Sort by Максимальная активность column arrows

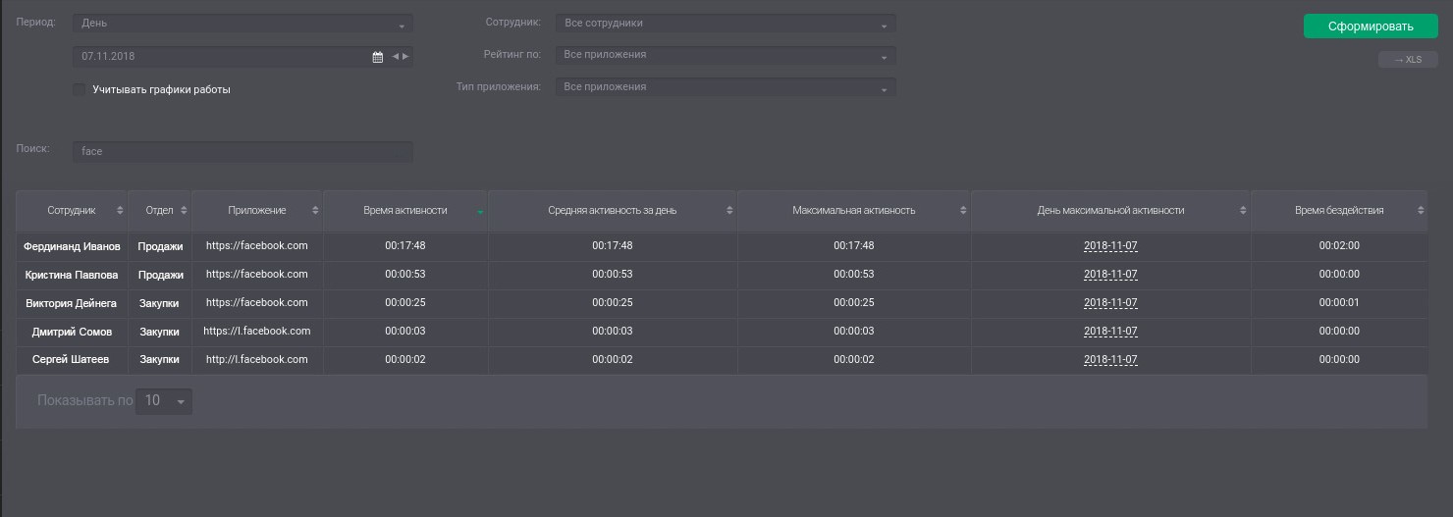coord(963,211)
